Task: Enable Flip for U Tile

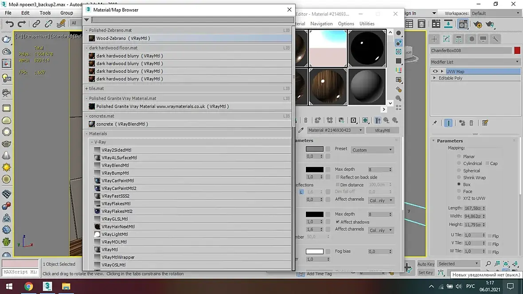Action: click(x=490, y=235)
